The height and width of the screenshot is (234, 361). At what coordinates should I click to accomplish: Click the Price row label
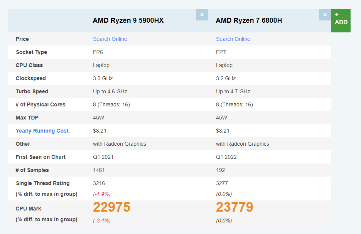click(x=22, y=39)
